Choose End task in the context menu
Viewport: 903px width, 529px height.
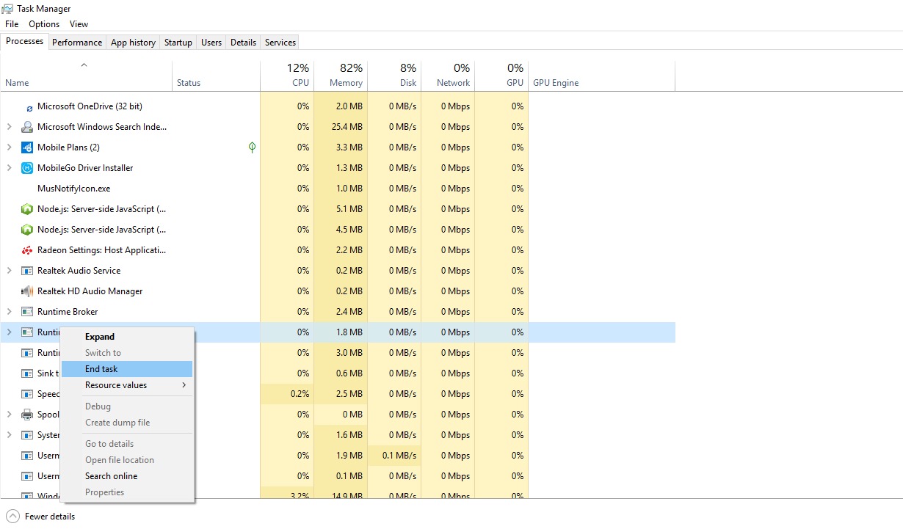pos(127,369)
